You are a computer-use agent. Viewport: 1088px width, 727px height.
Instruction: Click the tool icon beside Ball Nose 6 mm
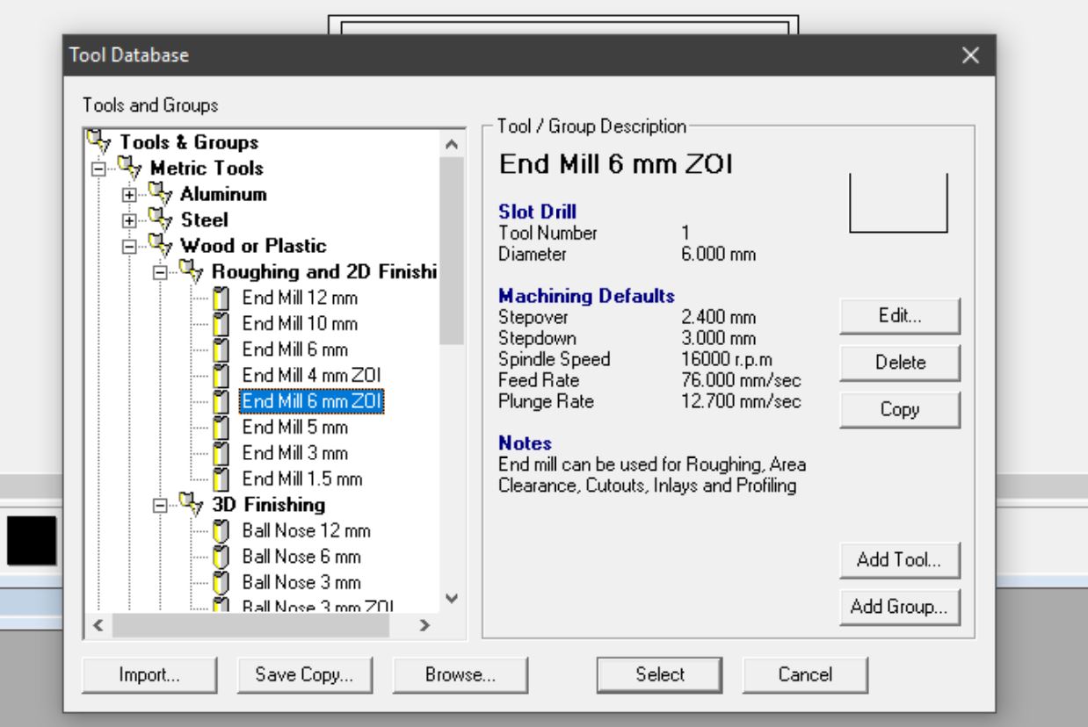221,557
